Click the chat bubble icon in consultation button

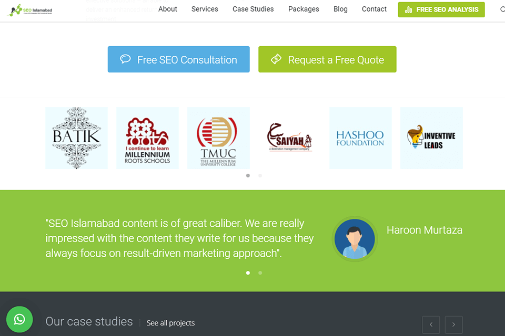[125, 59]
